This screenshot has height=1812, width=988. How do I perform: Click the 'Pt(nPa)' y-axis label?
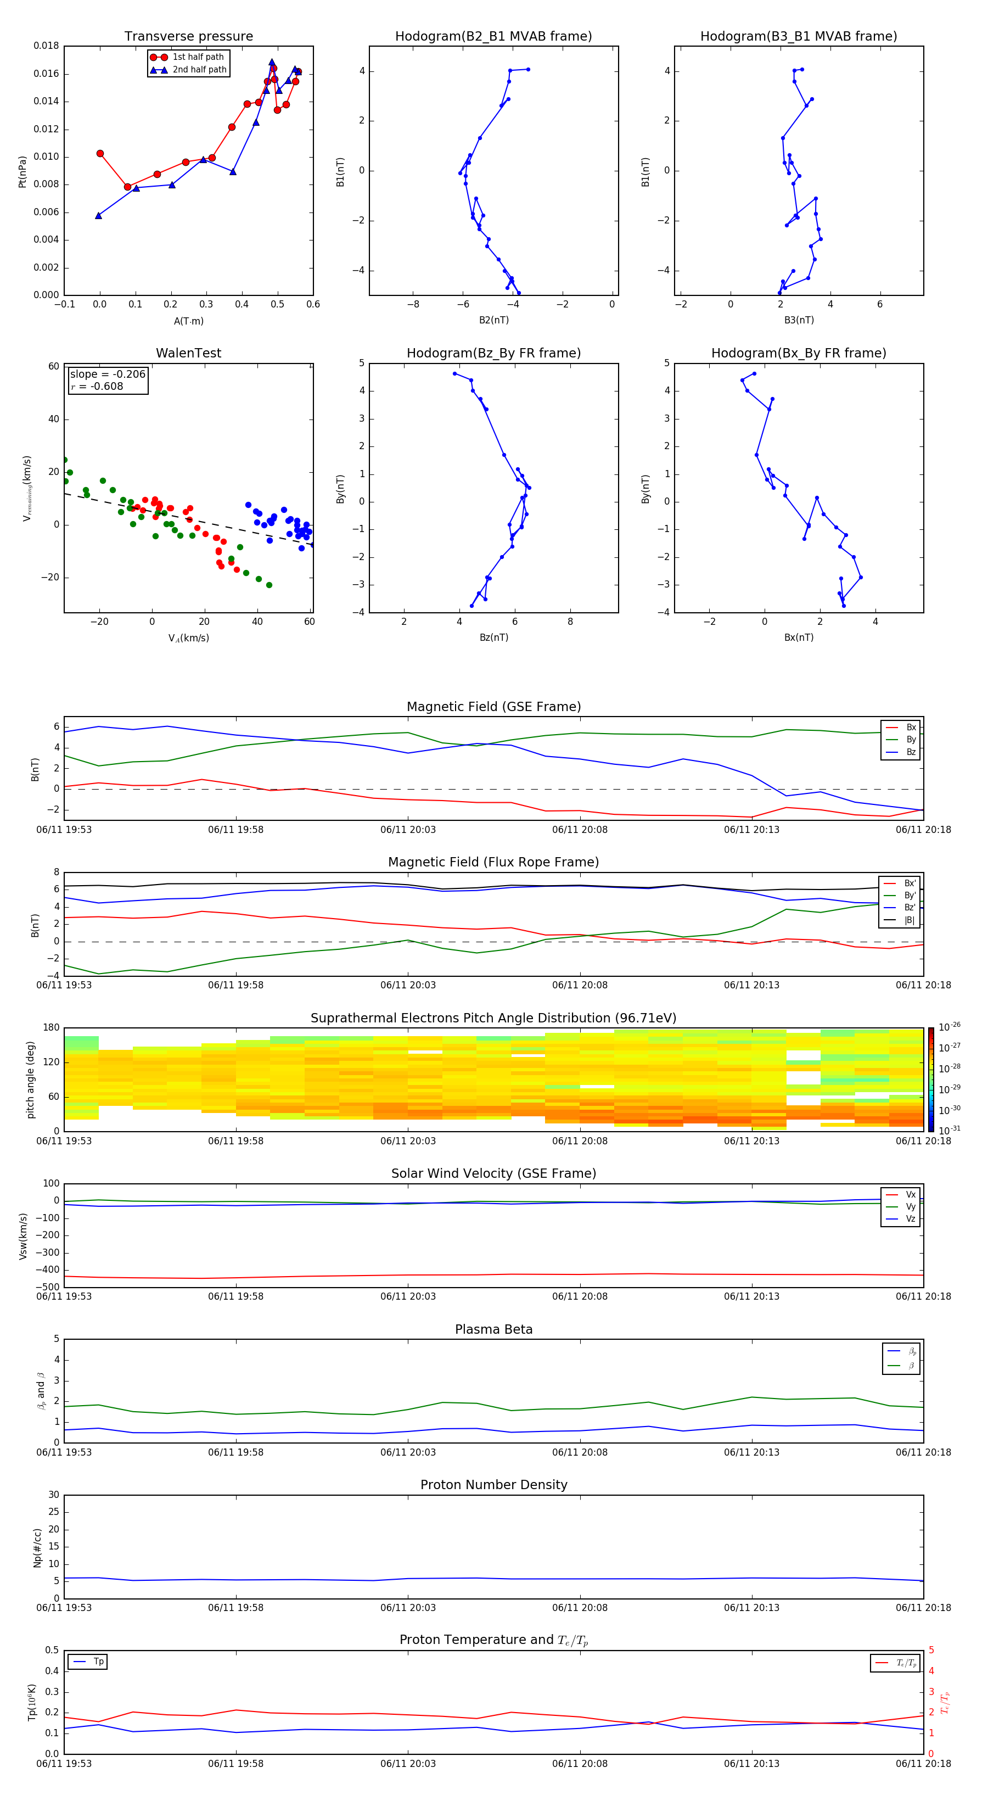[22, 171]
